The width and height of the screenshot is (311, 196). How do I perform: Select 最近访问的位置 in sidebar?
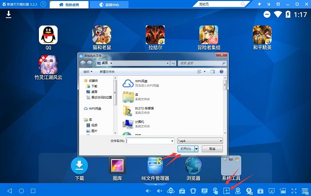click(x=99, y=97)
